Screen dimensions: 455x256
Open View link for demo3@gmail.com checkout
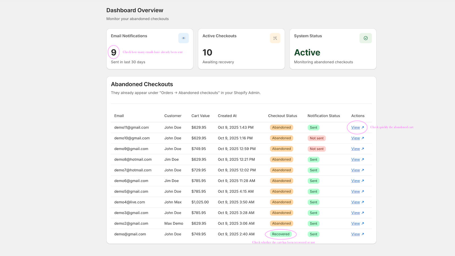click(x=355, y=213)
